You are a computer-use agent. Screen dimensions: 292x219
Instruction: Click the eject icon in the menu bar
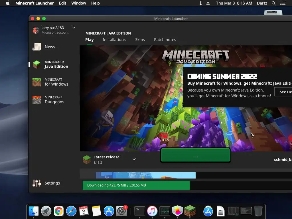pyautogui.click(x=208, y=3)
